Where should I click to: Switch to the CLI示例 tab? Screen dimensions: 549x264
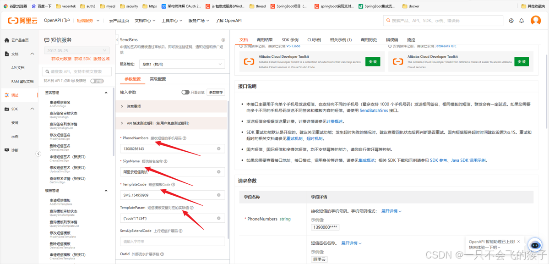coord(314,39)
